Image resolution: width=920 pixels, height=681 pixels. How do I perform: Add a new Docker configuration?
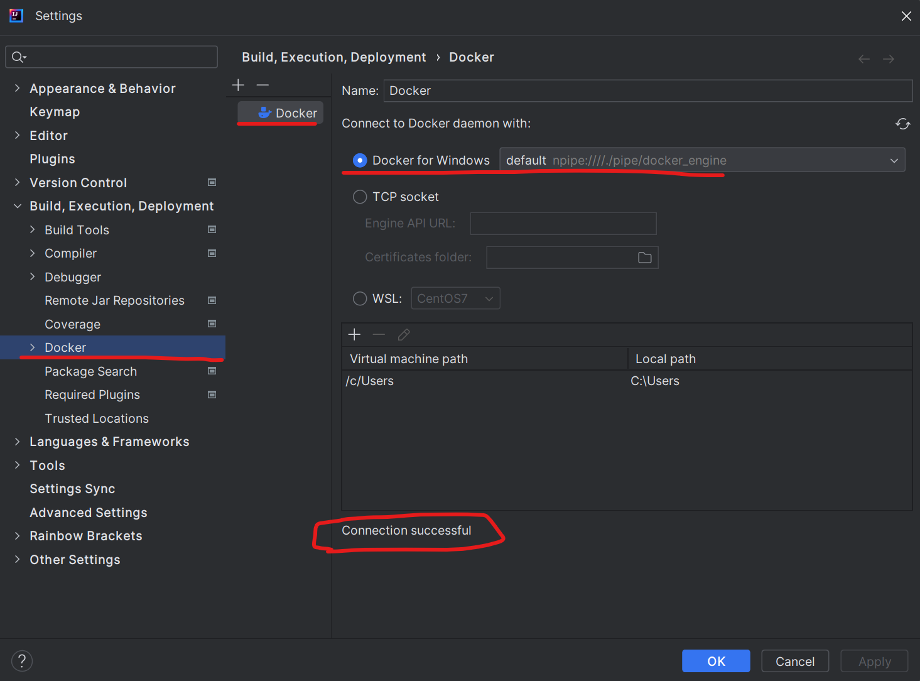(x=238, y=85)
